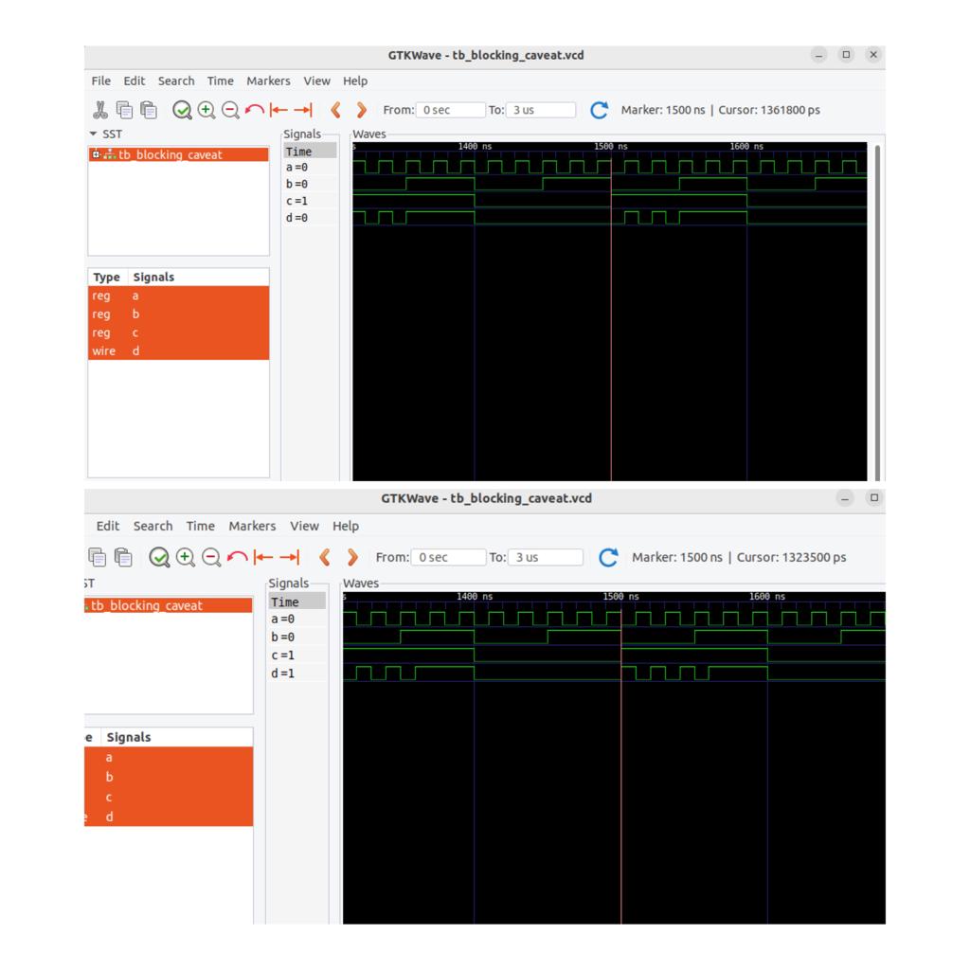This screenshot has width=970, height=970.
Task: Click the Paste Traces icon
Action: point(151,110)
